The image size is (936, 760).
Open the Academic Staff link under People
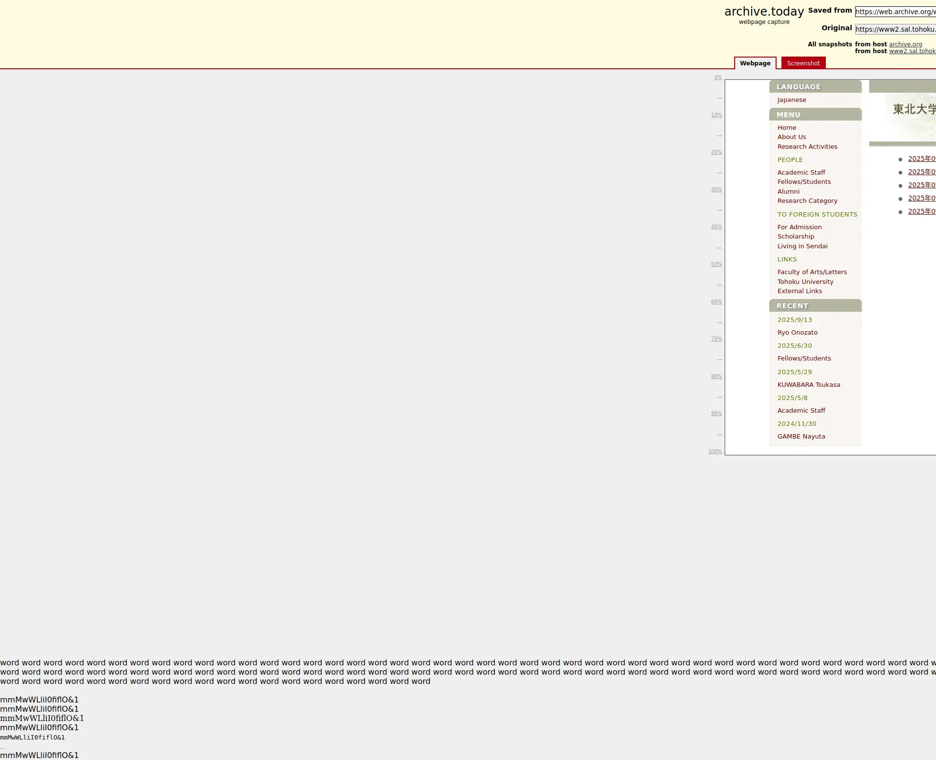pyautogui.click(x=801, y=173)
